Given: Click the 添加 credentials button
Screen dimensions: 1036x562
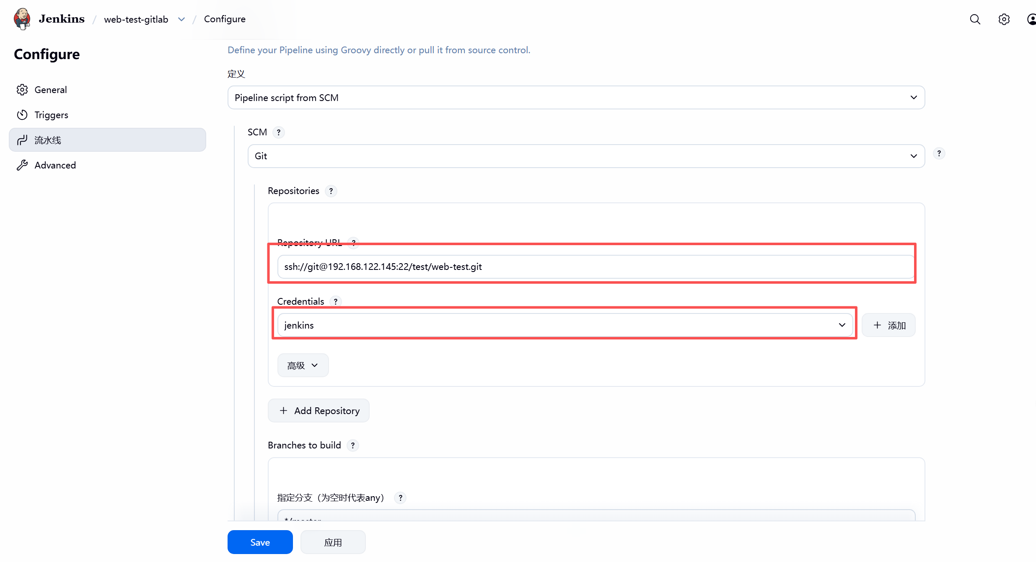Looking at the screenshot, I should [x=889, y=325].
